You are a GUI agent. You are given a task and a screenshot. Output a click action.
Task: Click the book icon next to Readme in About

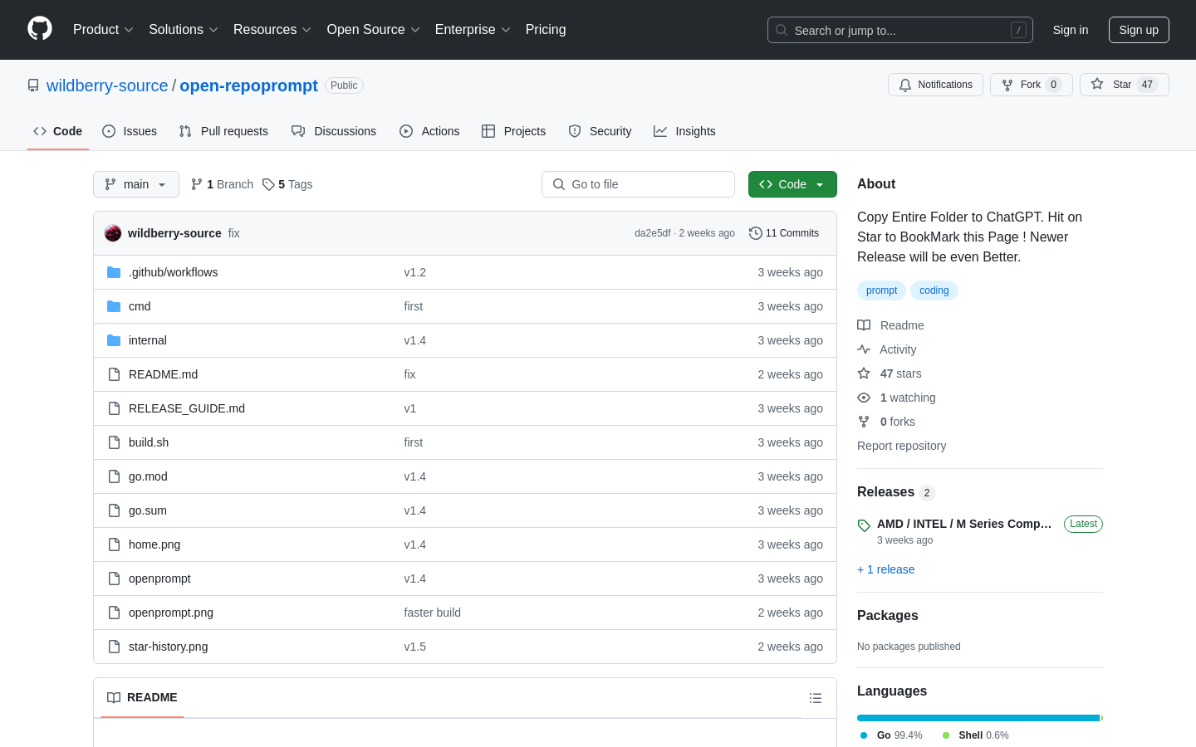tap(864, 325)
